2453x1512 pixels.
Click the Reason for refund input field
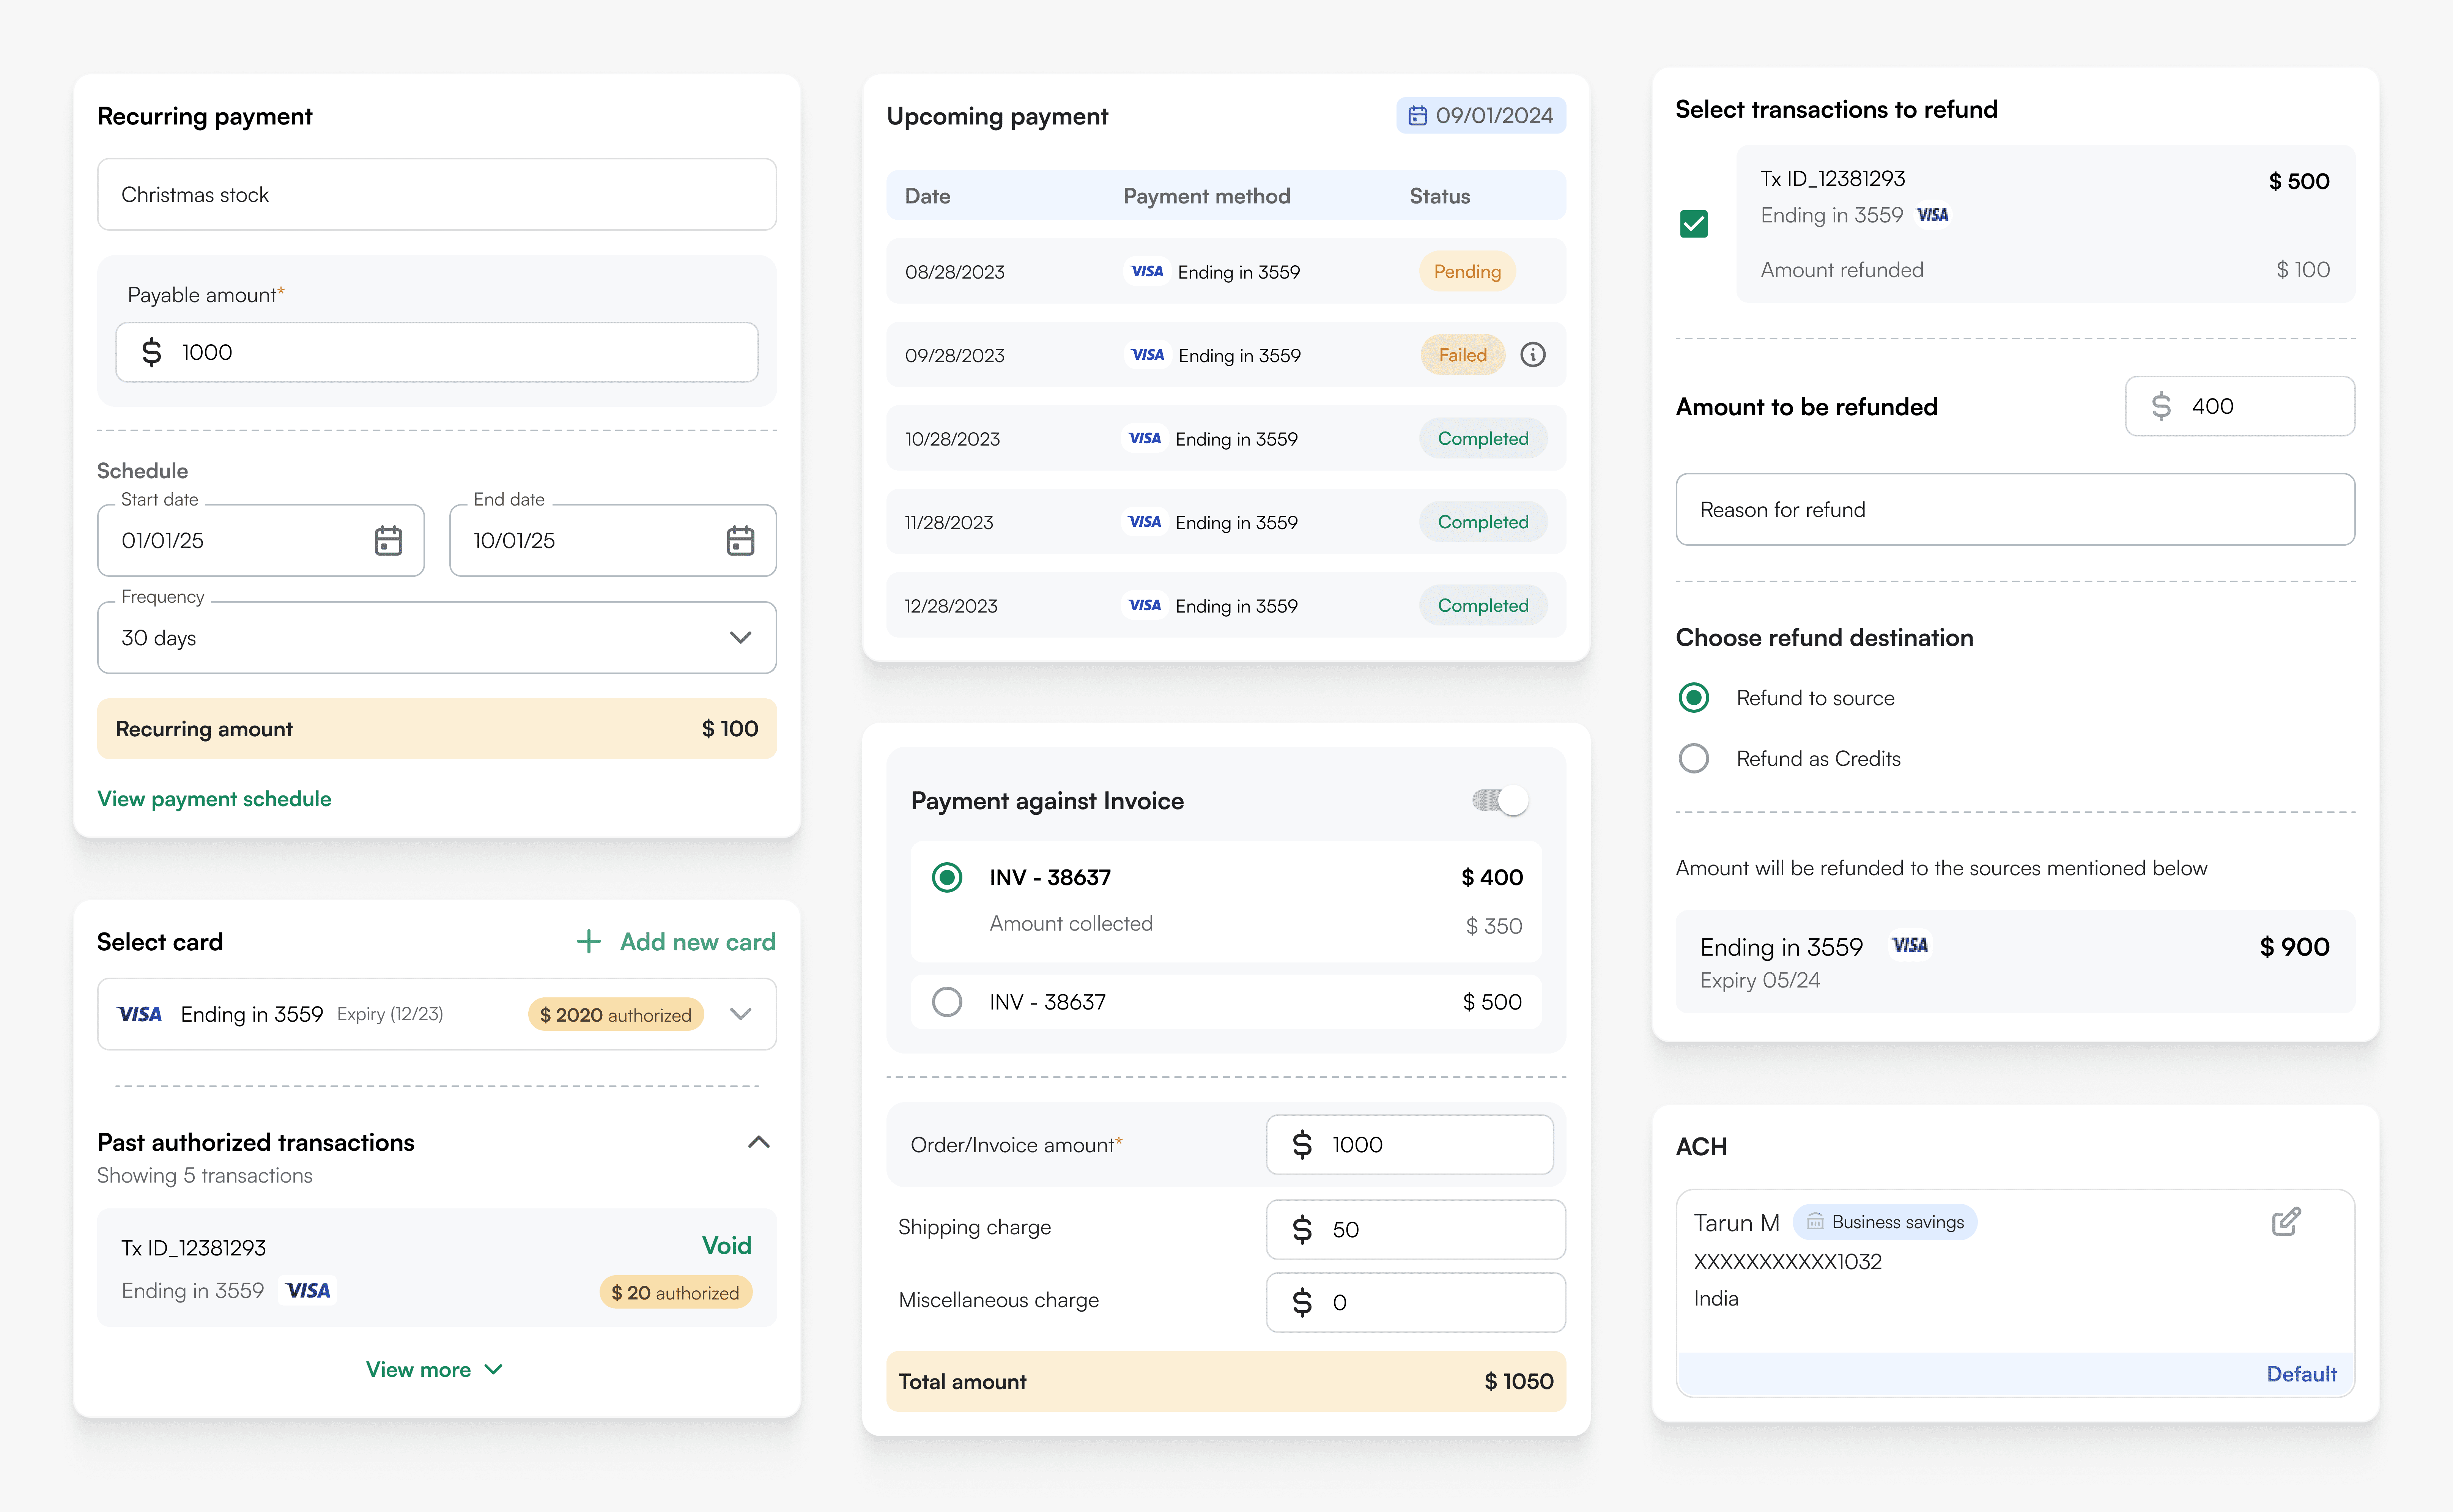pos(2014,509)
